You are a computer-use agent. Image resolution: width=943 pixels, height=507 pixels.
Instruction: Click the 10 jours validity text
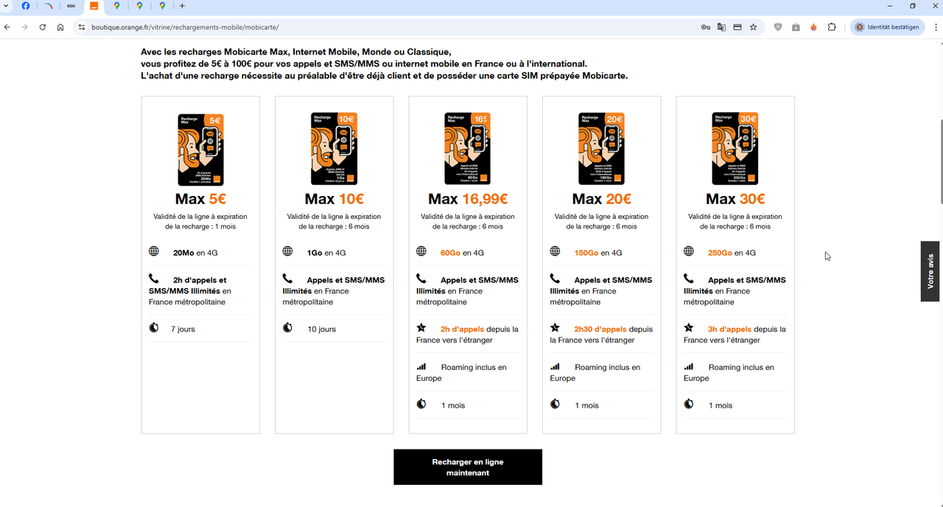click(322, 329)
